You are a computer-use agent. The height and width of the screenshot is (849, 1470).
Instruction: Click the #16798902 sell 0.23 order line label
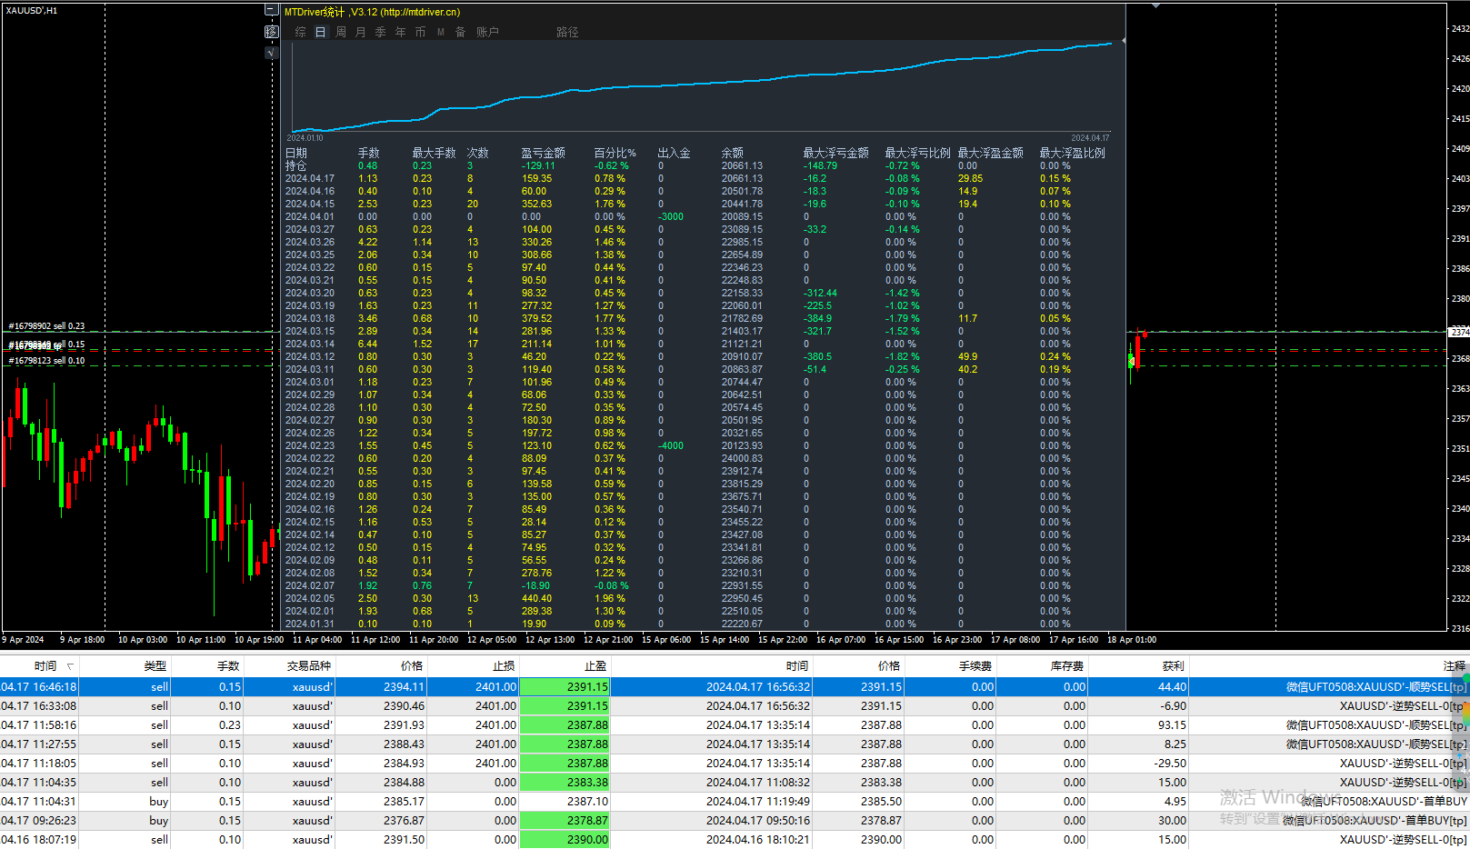(x=46, y=325)
